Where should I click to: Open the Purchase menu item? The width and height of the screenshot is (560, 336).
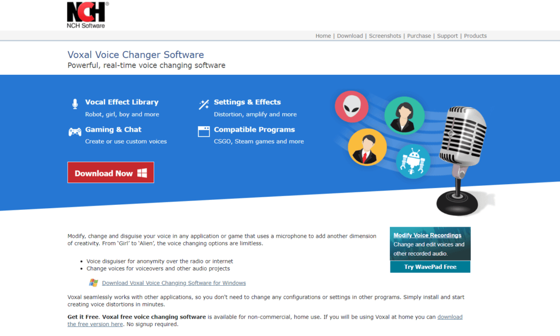tap(419, 36)
